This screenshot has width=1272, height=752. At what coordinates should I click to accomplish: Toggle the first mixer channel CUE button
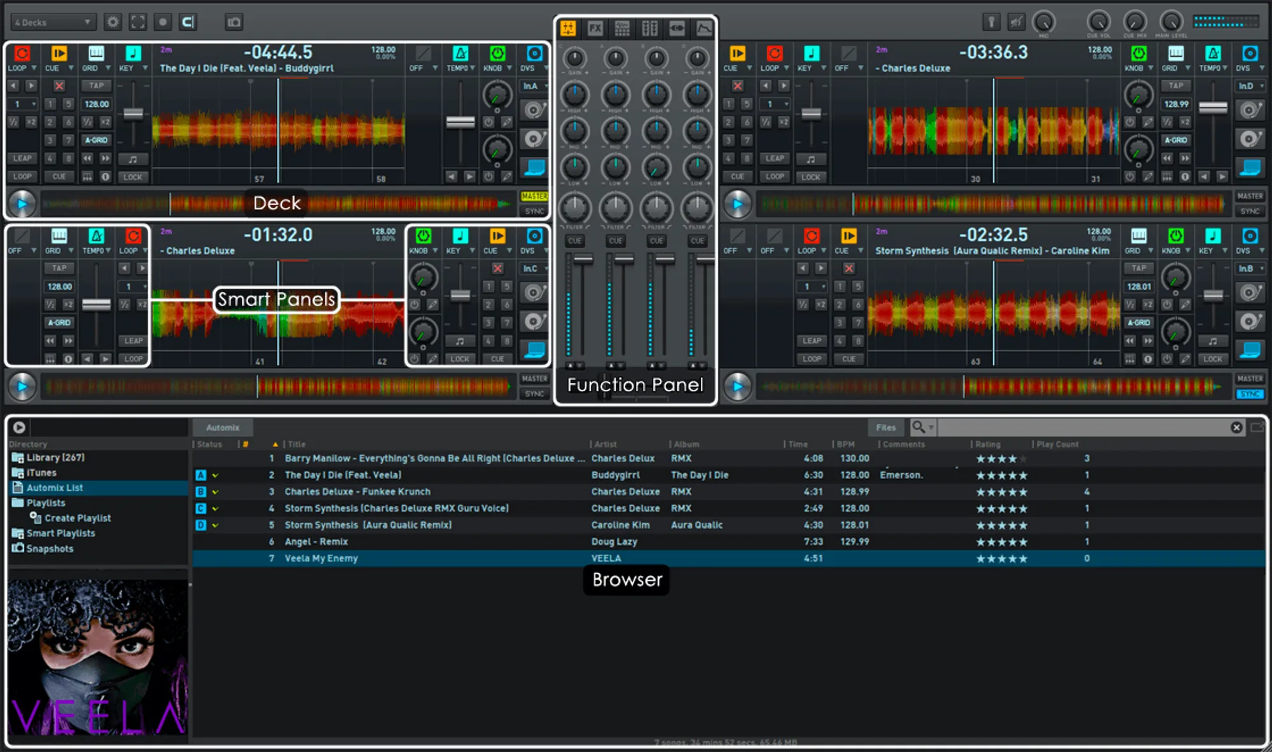click(x=575, y=241)
